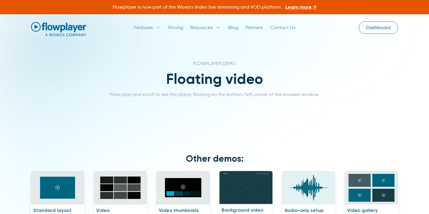Click the bottom-left play icon in Video gallery preview
429x214 pixels.
[x=359, y=195]
